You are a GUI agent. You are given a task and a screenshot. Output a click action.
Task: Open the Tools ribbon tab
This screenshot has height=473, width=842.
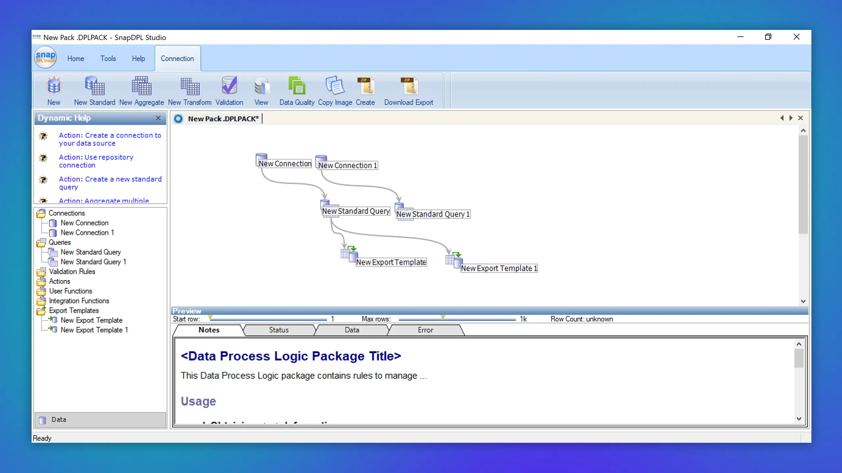point(108,58)
